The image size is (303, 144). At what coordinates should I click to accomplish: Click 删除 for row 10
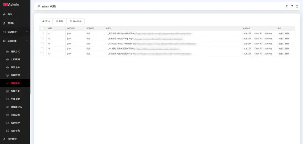pyautogui.click(x=287, y=54)
